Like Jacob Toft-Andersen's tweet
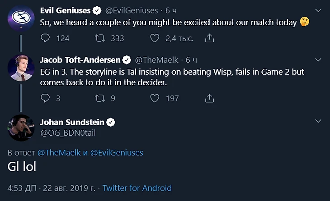The height and width of the screenshot is (201, 330). pyautogui.click(x=155, y=98)
